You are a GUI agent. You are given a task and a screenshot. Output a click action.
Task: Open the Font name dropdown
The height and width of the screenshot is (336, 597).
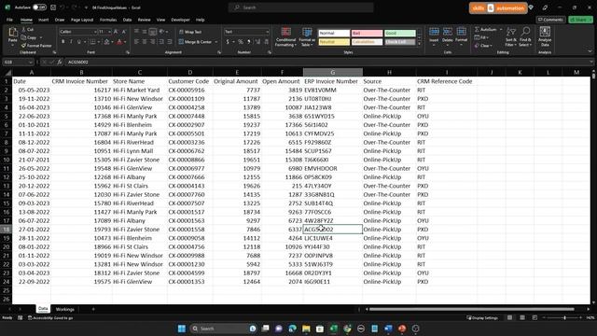95,32
